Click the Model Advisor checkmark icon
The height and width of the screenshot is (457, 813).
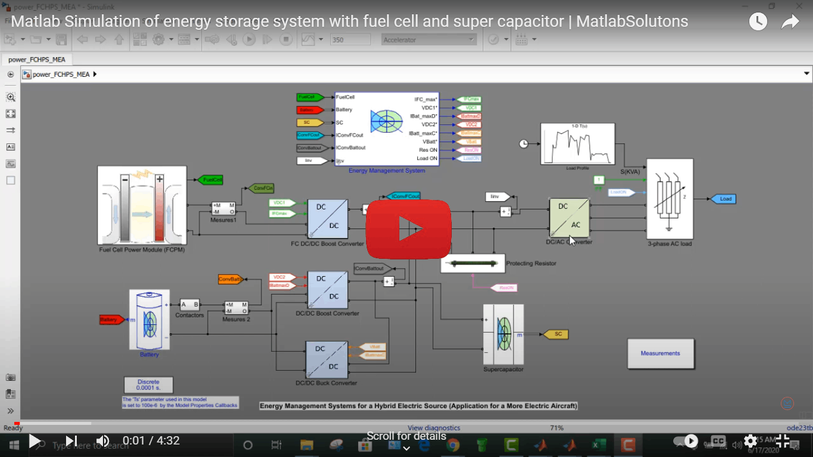pyautogui.click(x=493, y=40)
